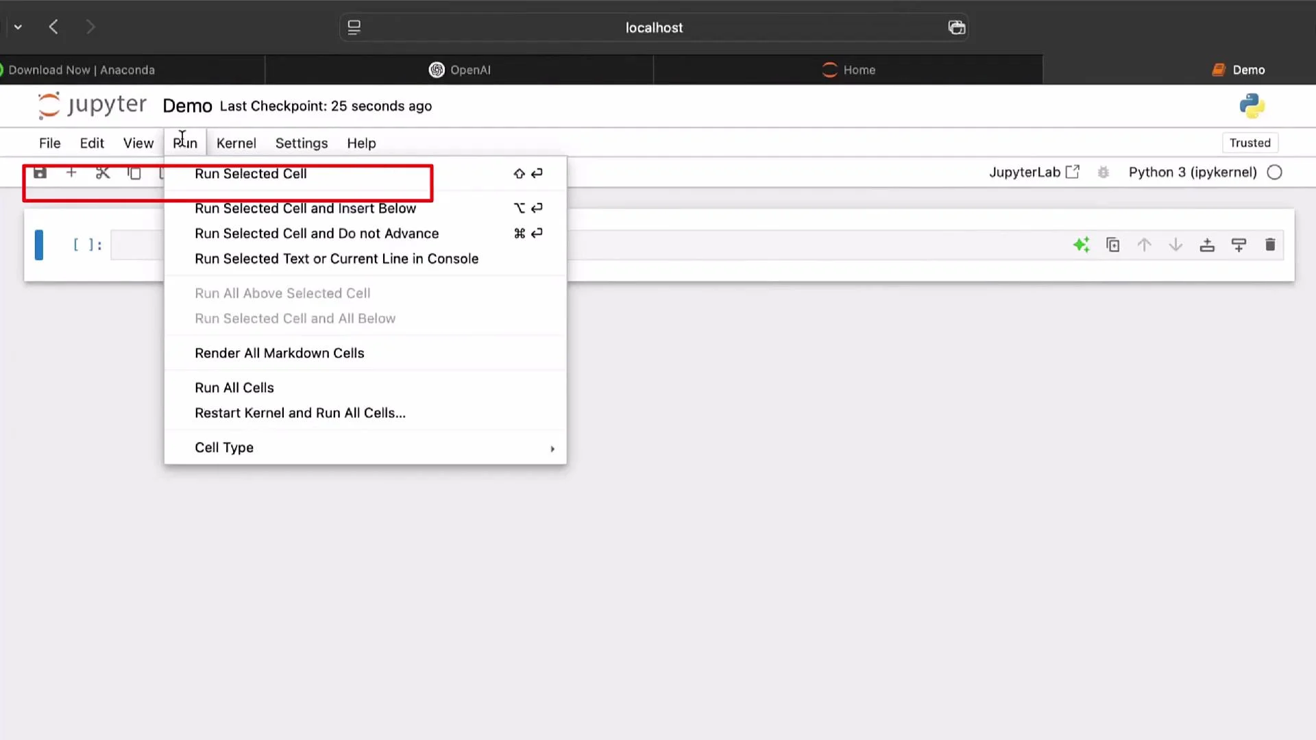Choose Run Selected Text or Current Line in Console
The height and width of the screenshot is (740, 1316).
pyautogui.click(x=365, y=259)
